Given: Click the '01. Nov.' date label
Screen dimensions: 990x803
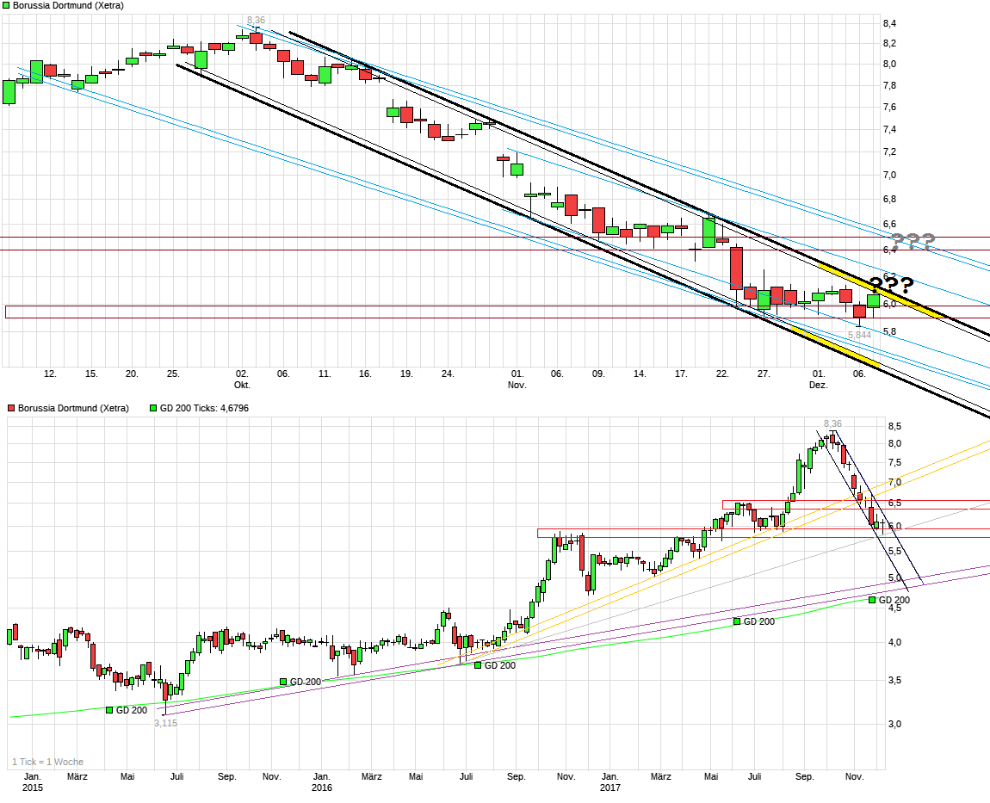Looking at the screenshot, I should pos(517,380).
